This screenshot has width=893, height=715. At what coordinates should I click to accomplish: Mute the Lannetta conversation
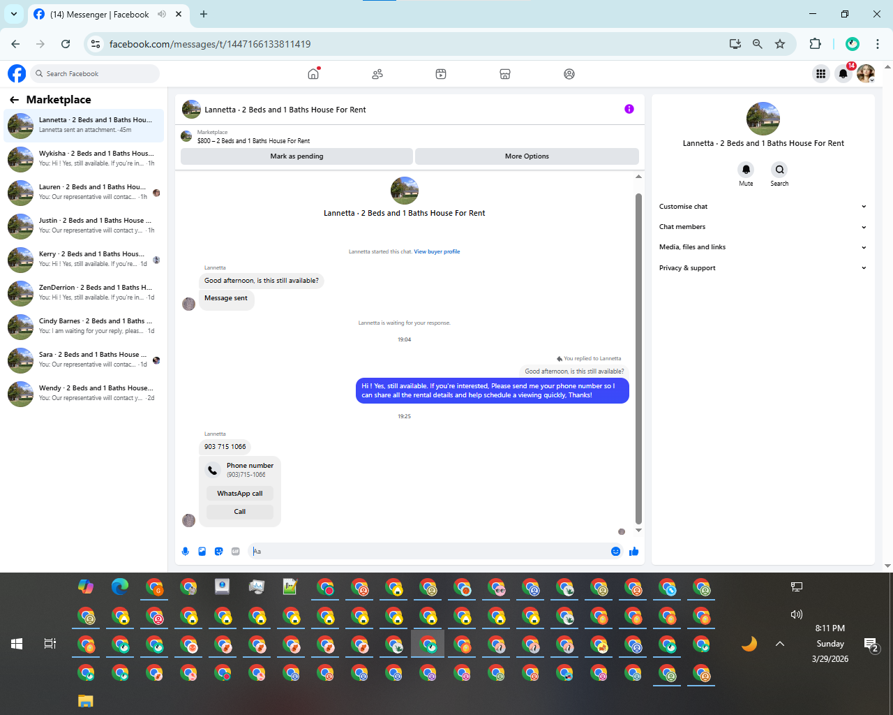click(x=746, y=170)
